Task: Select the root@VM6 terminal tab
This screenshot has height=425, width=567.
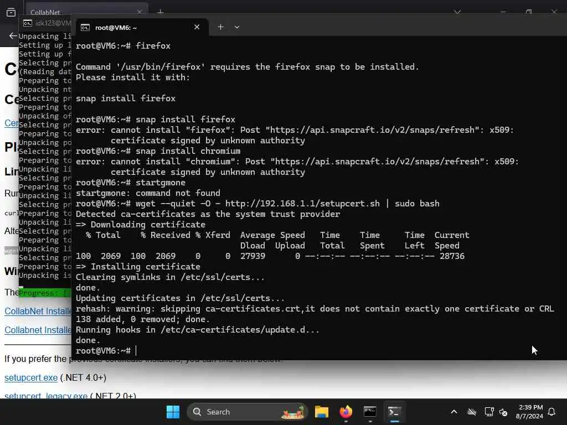Action: click(141, 28)
